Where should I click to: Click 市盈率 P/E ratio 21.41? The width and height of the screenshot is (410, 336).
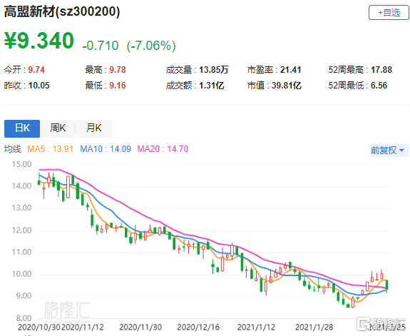pos(290,70)
